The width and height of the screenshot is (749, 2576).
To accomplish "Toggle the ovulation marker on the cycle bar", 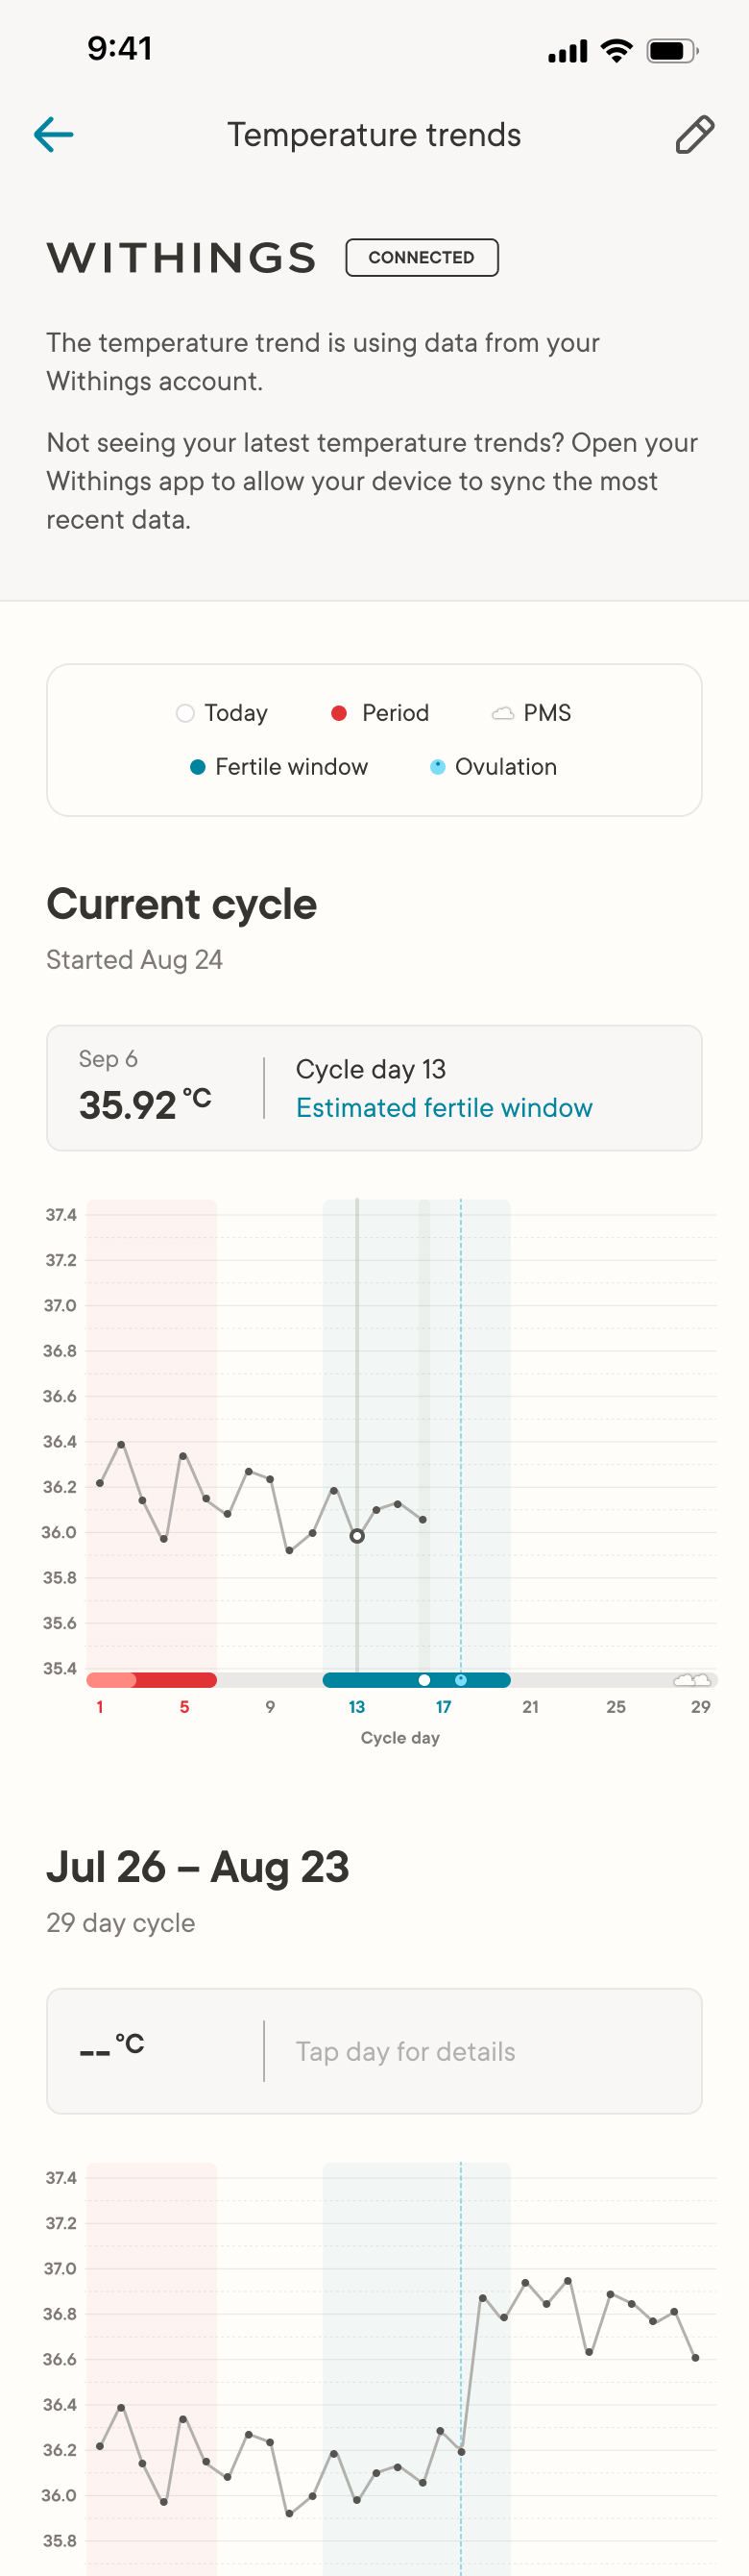I will coord(460,1680).
